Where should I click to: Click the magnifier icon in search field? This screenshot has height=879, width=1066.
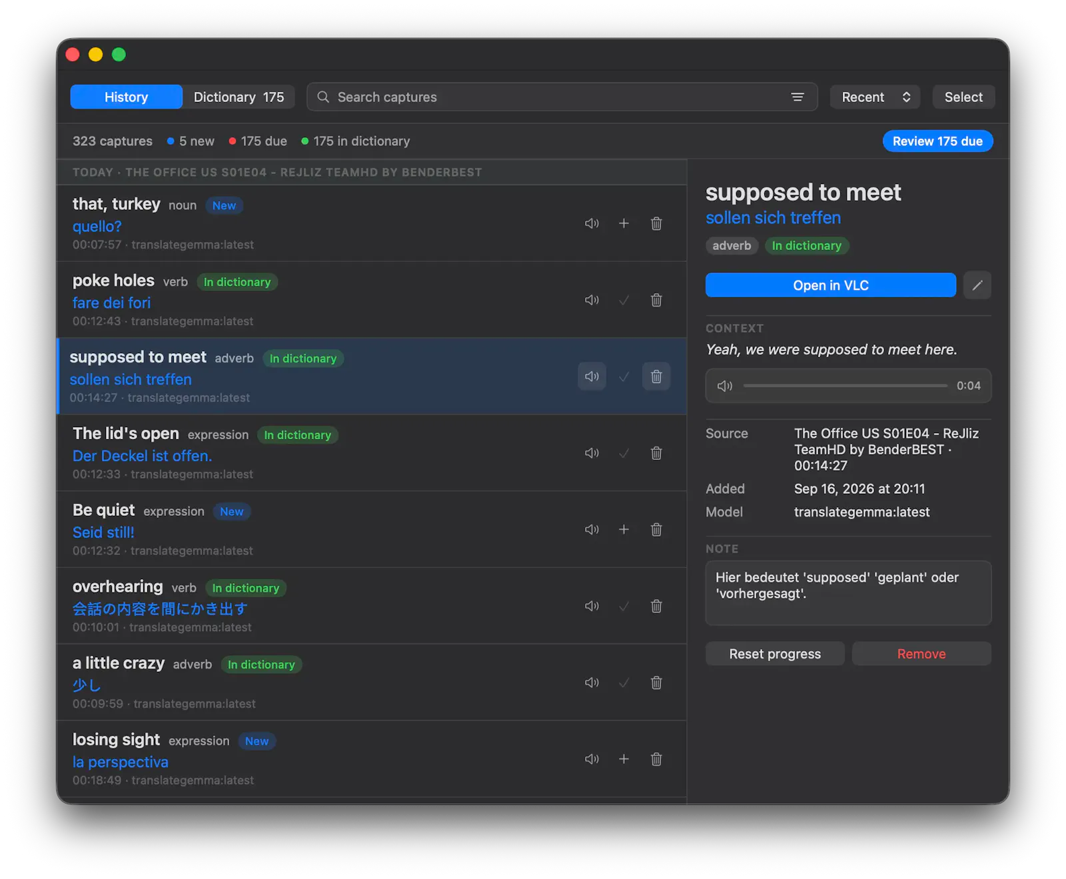tap(323, 97)
